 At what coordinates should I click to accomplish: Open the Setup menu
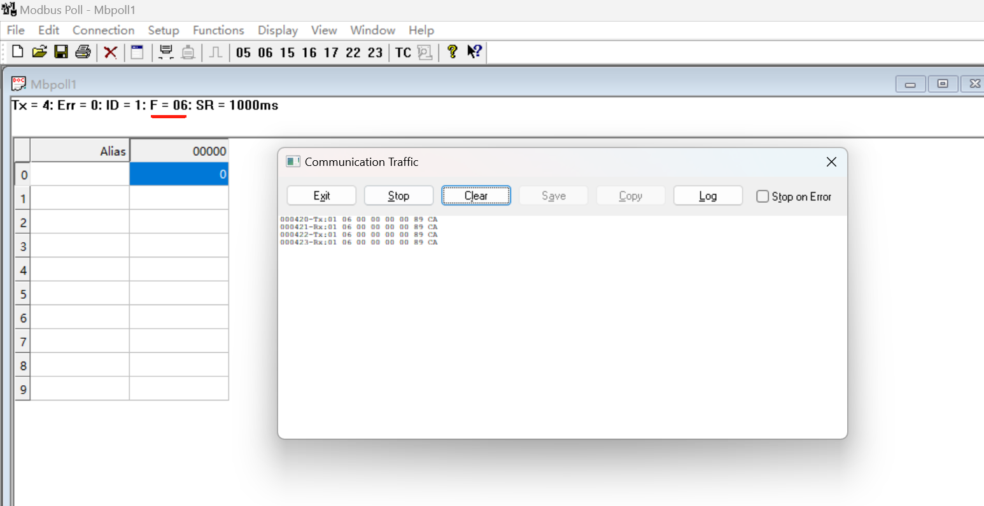tap(164, 30)
